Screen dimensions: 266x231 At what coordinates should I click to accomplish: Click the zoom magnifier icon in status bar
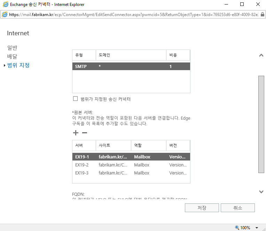click(237, 228)
